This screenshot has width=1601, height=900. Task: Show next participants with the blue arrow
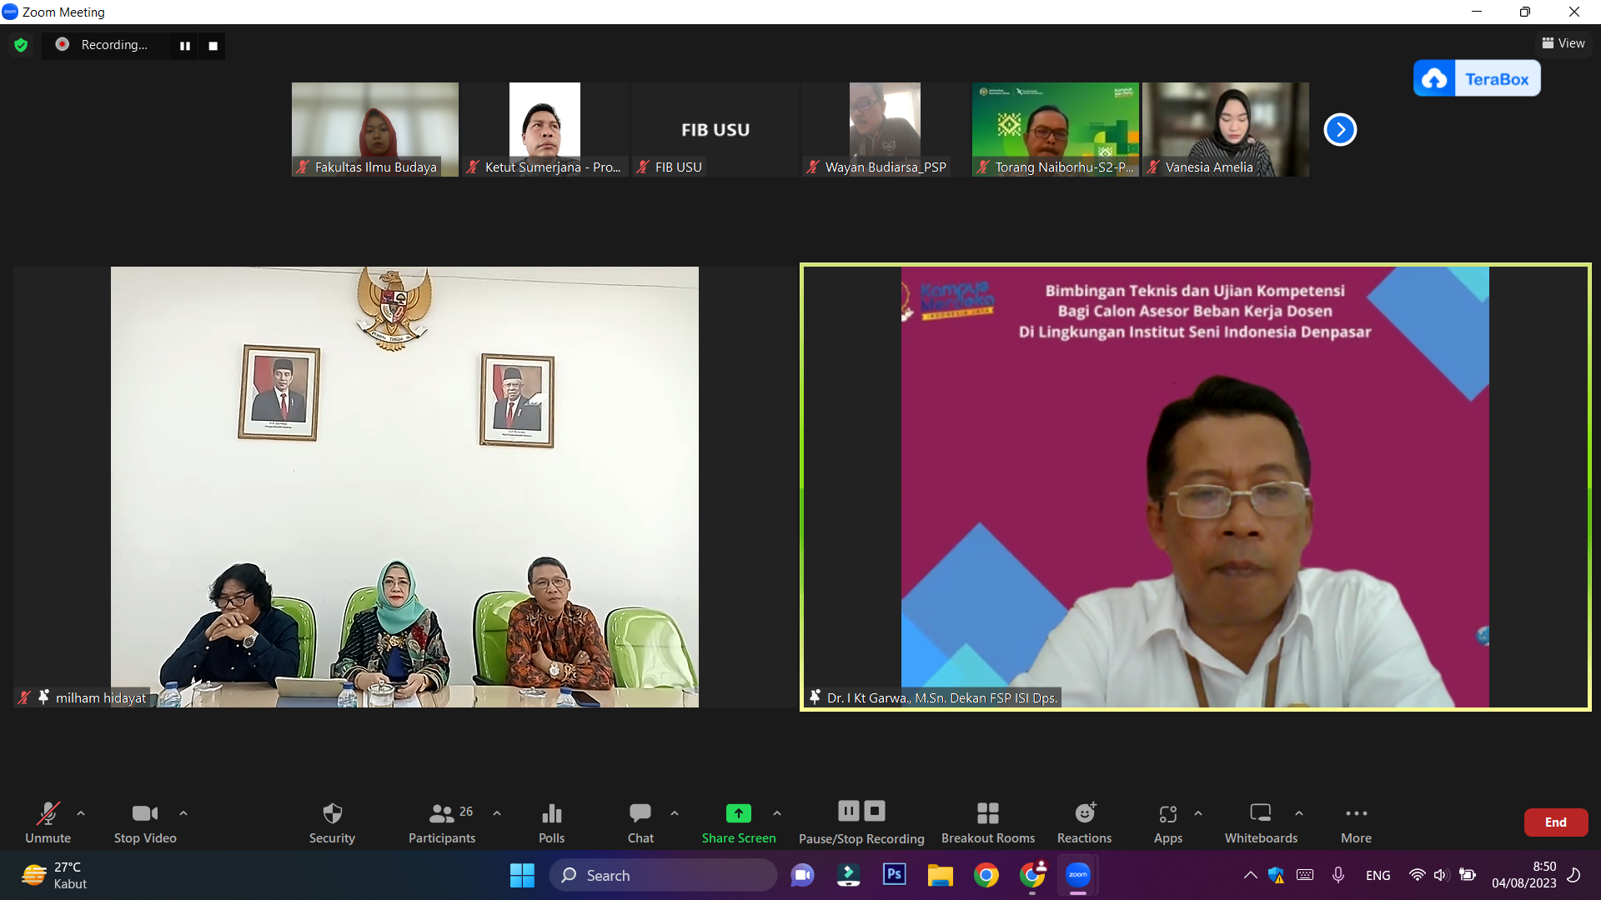[1340, 129]
